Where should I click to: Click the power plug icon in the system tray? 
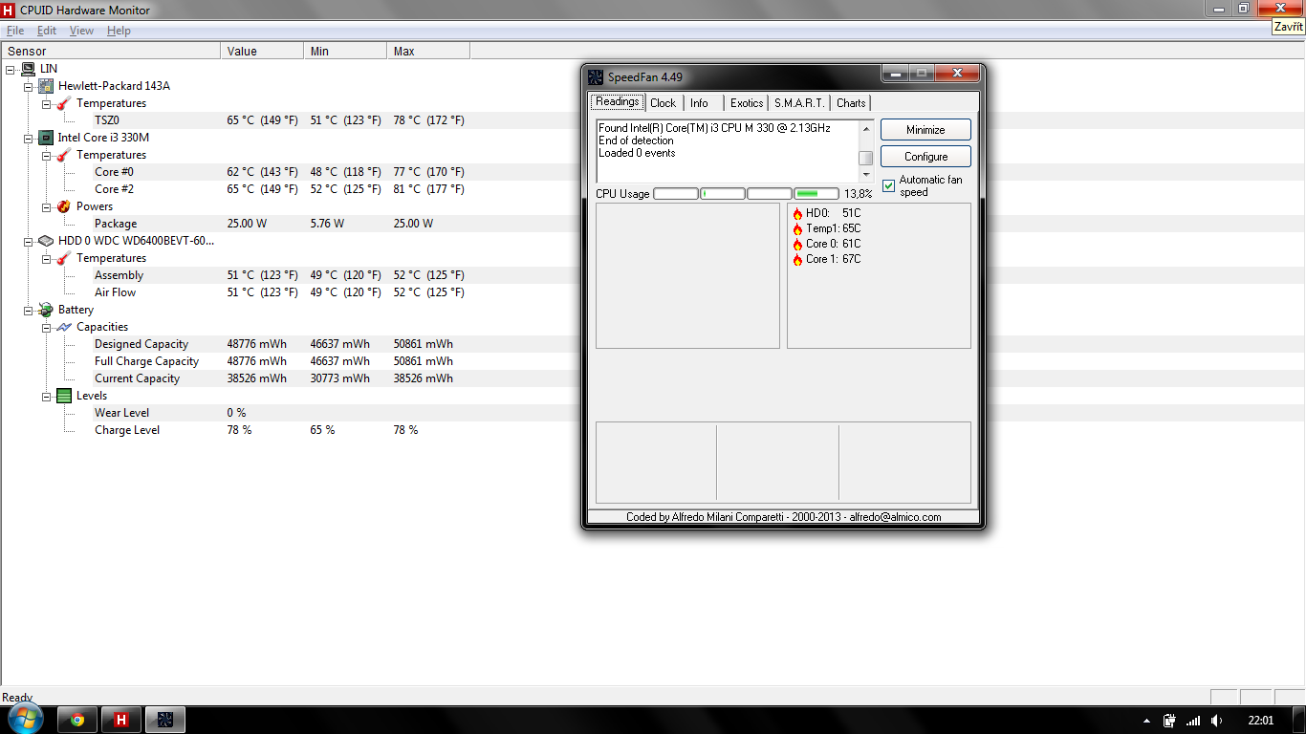click(x=1169, y=721)
